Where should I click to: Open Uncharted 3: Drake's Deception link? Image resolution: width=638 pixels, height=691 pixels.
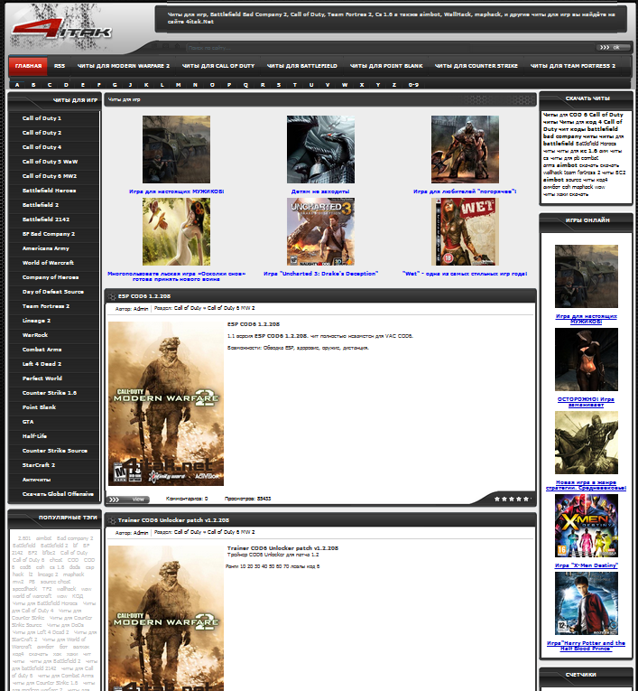(320, 274)
